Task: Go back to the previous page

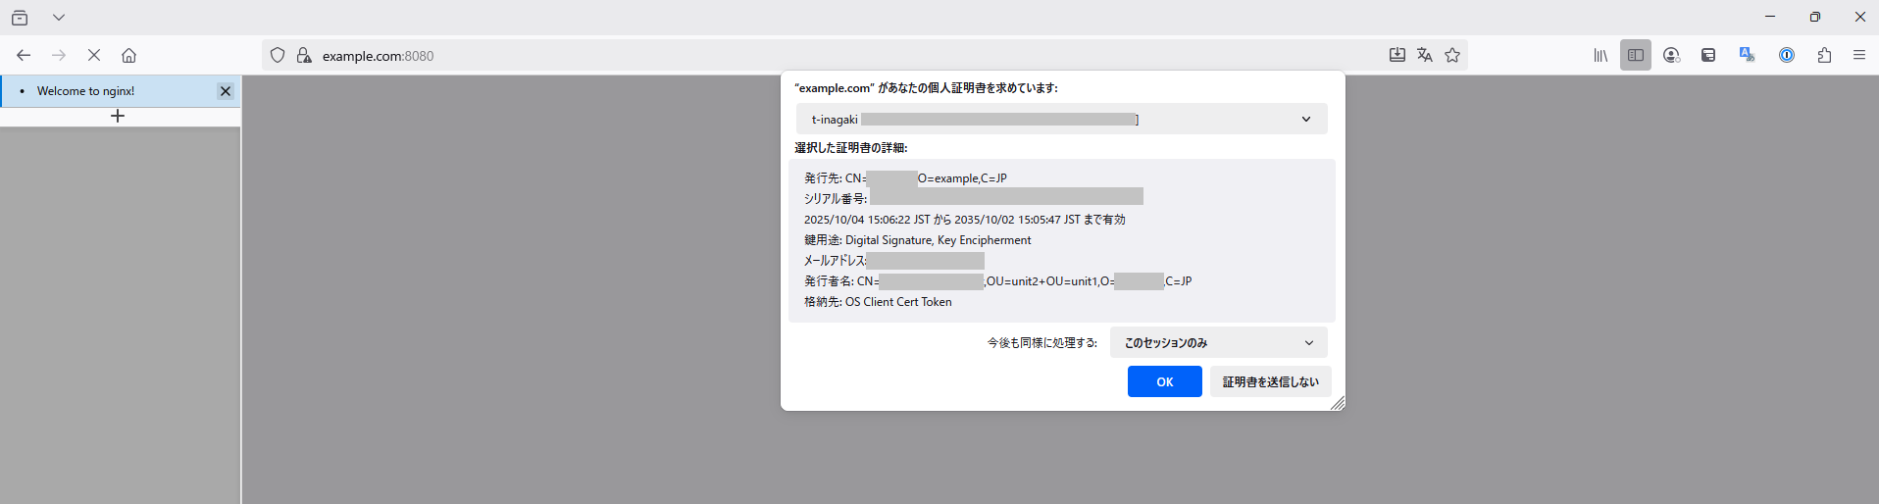Action: click(x=24, y=56)
